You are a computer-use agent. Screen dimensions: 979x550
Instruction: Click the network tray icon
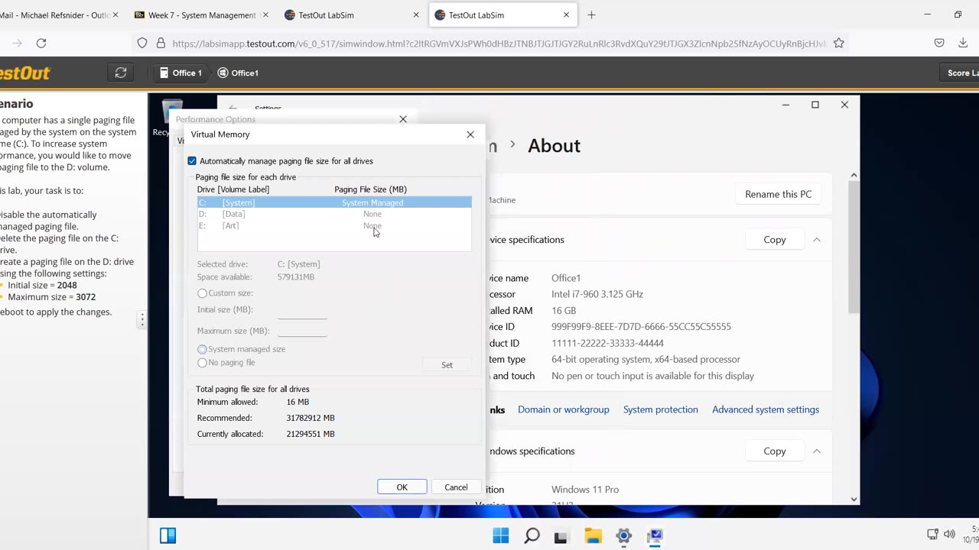coord(932,534)
